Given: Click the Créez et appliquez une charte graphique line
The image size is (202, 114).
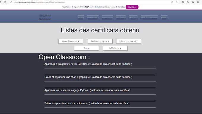Looking at the screenshot, I should click(x=88, y=77).
